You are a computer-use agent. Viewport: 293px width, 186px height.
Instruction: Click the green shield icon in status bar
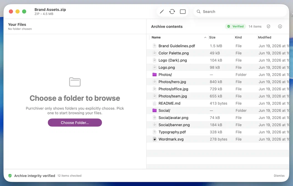pos(10,176)
